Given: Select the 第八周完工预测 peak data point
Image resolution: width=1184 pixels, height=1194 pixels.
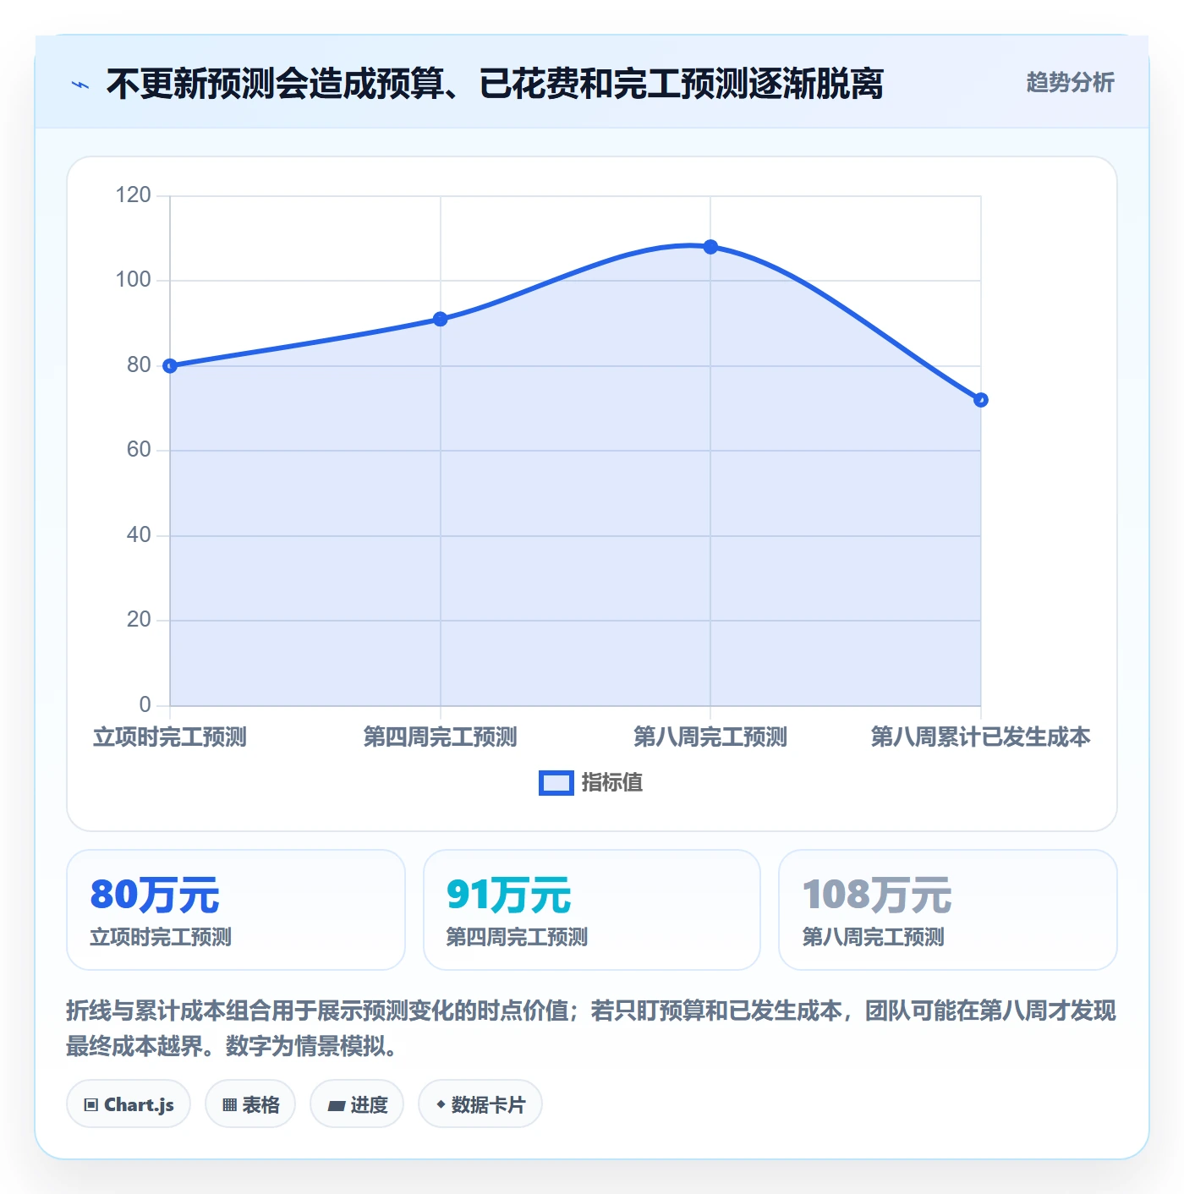Looking at the screenshot, I should pyautogui.click(x=710, y=247).
